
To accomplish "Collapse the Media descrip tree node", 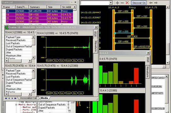I will 16,105.
